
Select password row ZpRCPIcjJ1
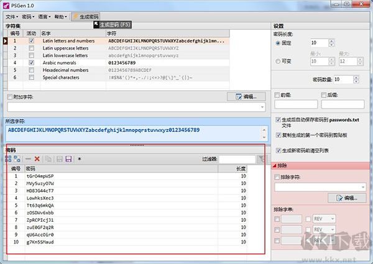pyautogui.click(x=127, y=220)
